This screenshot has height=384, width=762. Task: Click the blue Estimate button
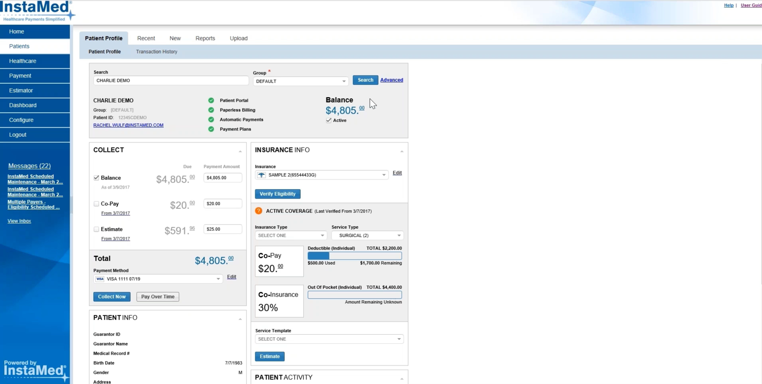pyautogui.click(x=270, y=356)
